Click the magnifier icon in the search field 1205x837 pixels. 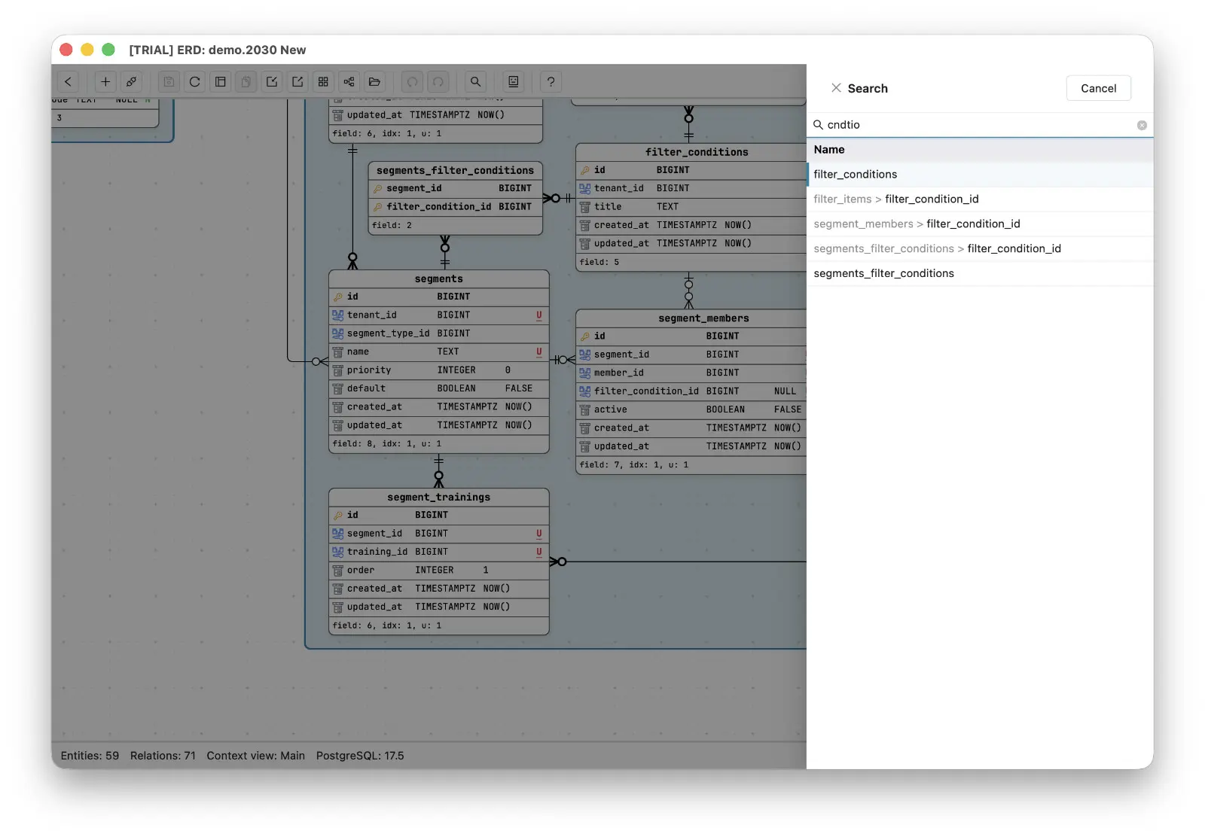click(x=818, y=125)
